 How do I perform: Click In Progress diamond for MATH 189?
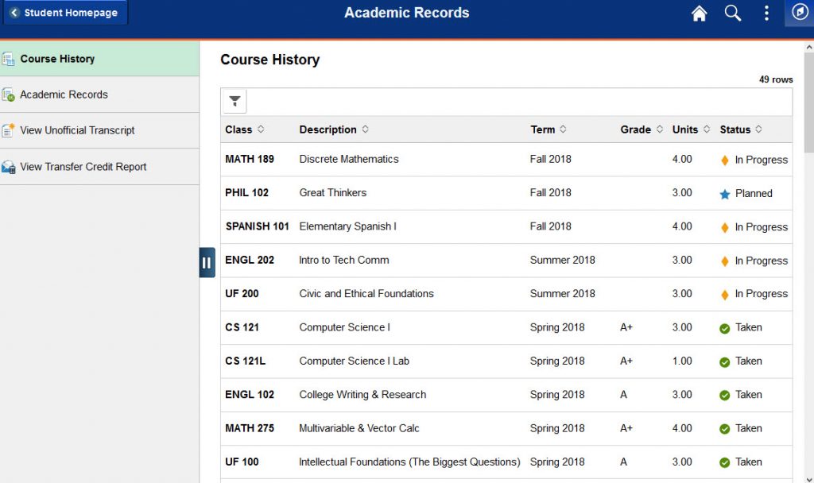pyautogui.click(x=725, y=160)
